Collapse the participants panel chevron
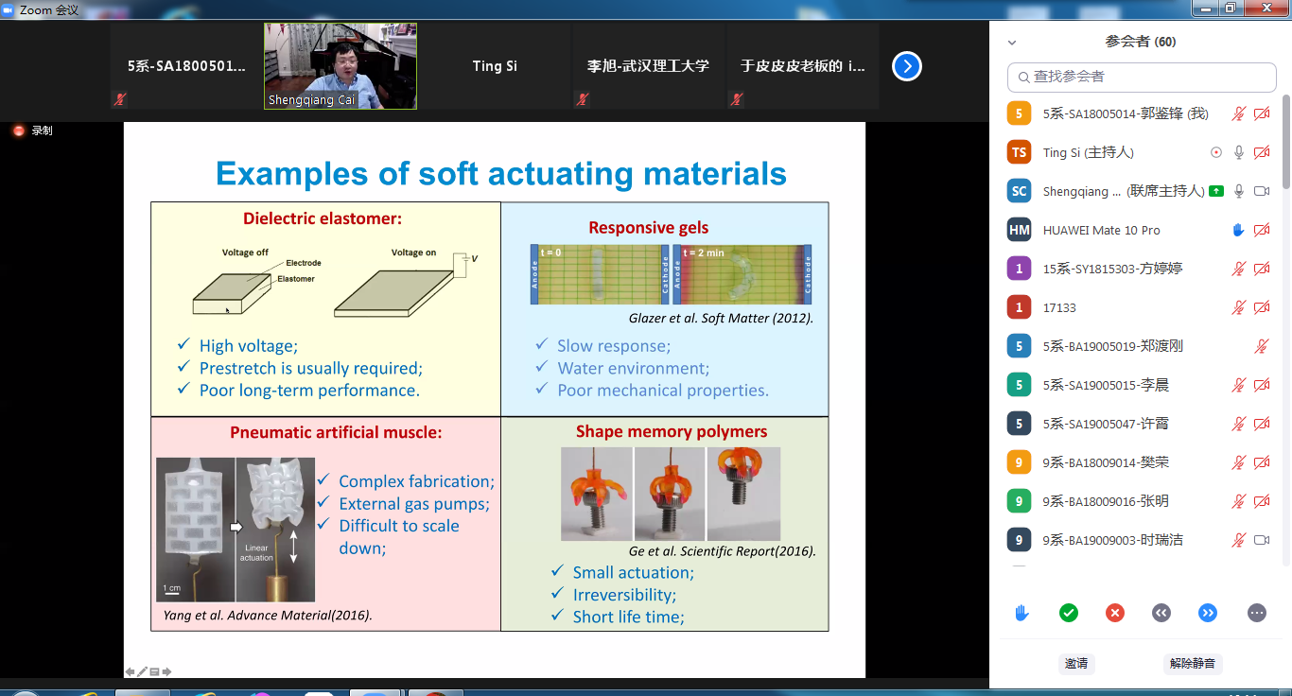The image size is (1292, 696). [1012, 43]
